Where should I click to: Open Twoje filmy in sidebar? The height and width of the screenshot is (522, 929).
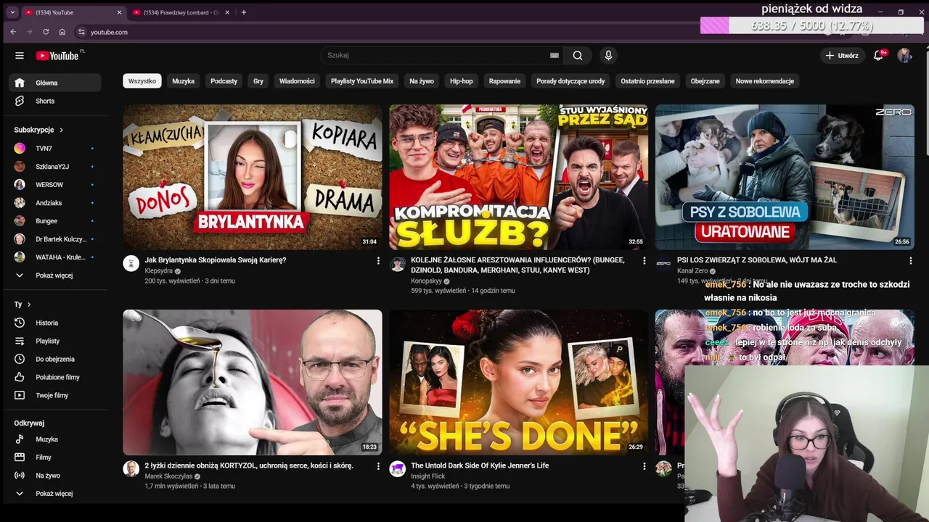click(x=55, y=395)
